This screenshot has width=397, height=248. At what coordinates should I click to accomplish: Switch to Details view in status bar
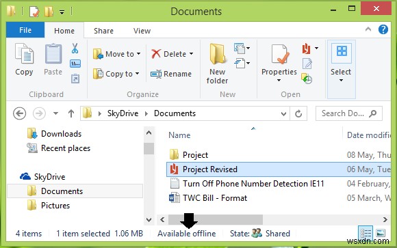[x=366, y=233]
